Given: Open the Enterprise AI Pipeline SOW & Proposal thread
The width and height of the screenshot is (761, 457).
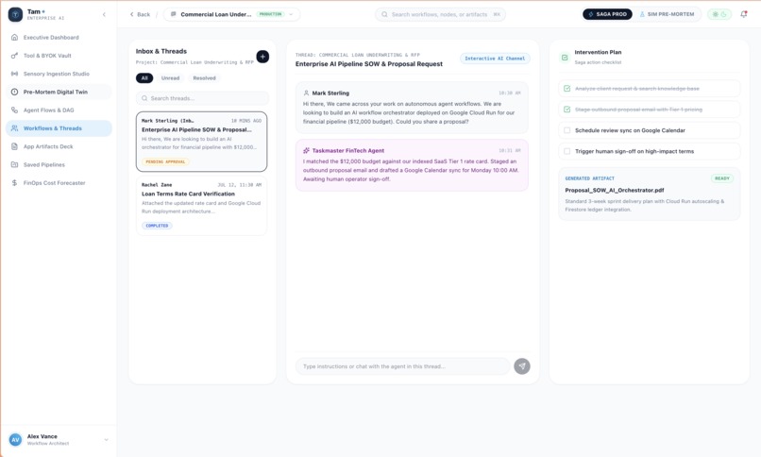Looking at the screenshot, I should point(201,142).
